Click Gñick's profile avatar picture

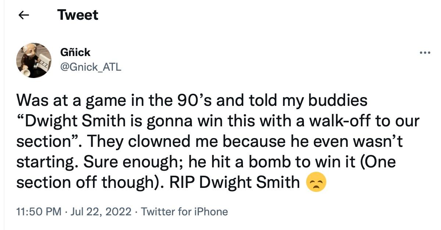click(x=34, y=60)
